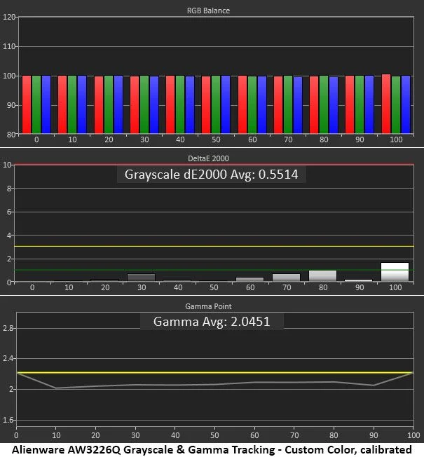
Task: Click the '1.6' label on the Gamma axis
Action: (x=8, y=421)
